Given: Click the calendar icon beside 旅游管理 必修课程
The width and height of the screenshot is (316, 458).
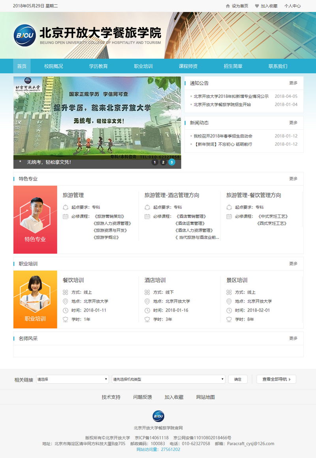Looking at the screenshot, I should [x=66, y=217].
